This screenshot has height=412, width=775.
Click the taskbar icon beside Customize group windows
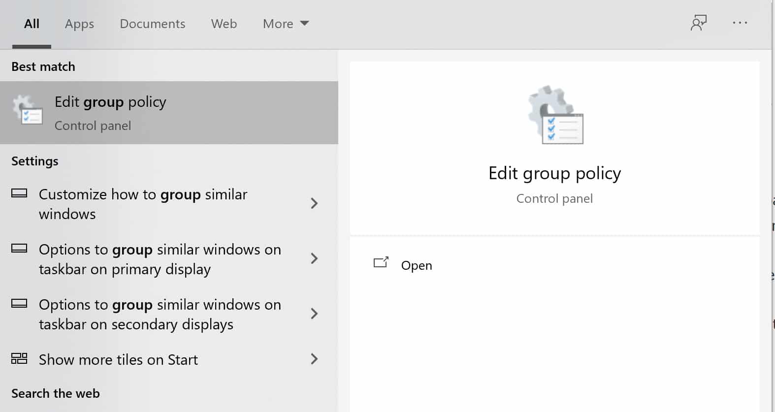click(x=19, y=193)
